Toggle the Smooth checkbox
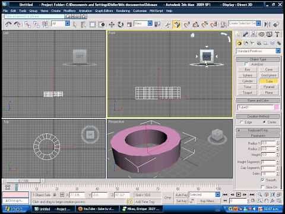 pos(262,180)
